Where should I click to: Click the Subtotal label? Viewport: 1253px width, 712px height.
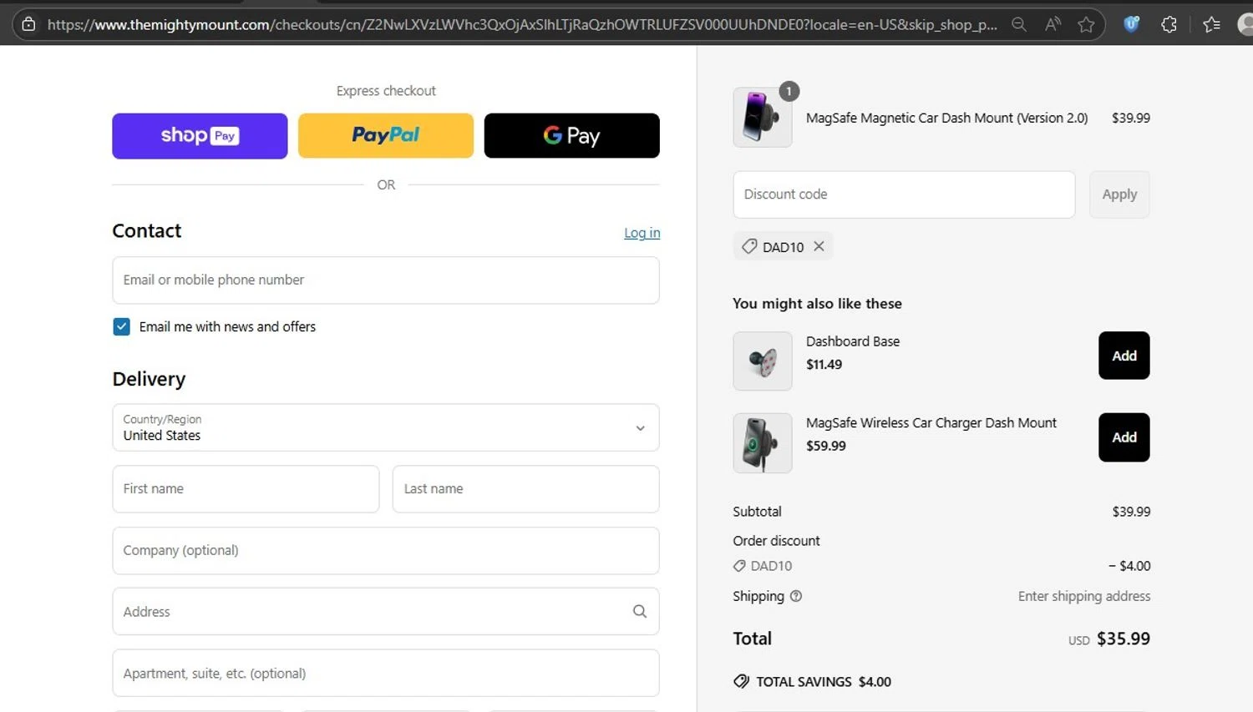click(757, 512)
